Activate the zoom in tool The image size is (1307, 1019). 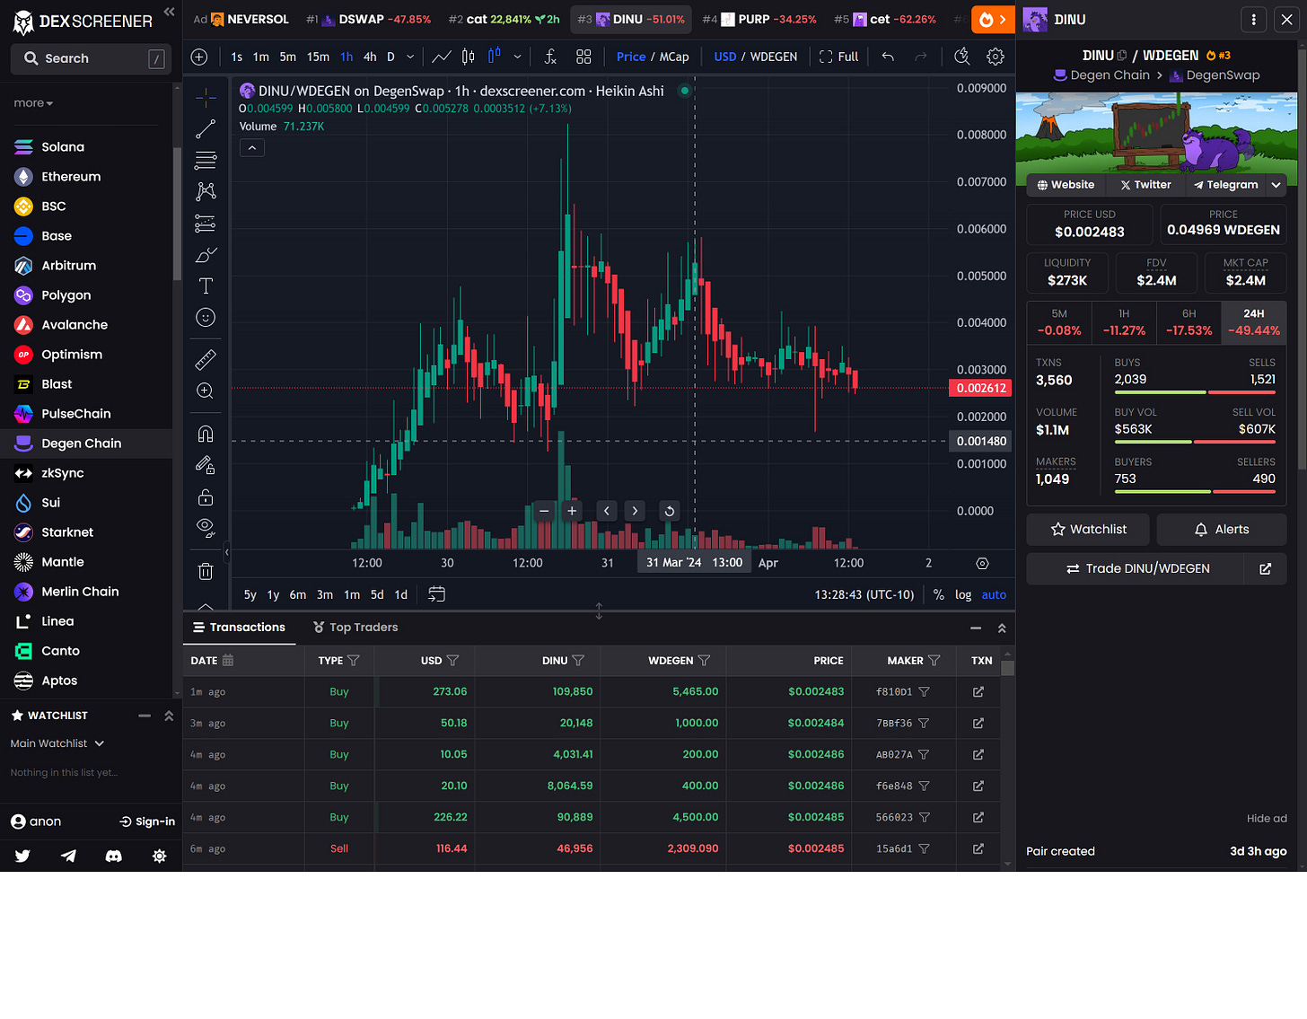point(206,391)
